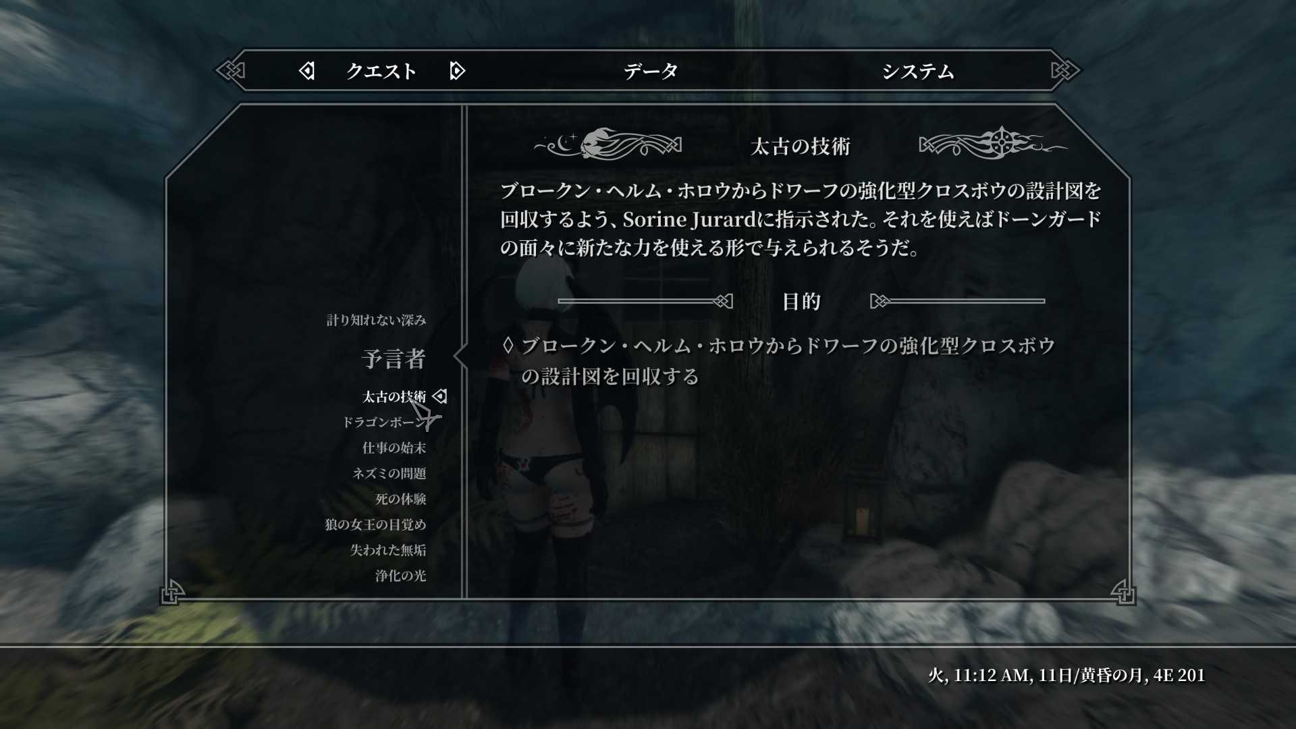The image size is (1296, 729).
Task: Select quest 死の体験
Action: point(401,499)
